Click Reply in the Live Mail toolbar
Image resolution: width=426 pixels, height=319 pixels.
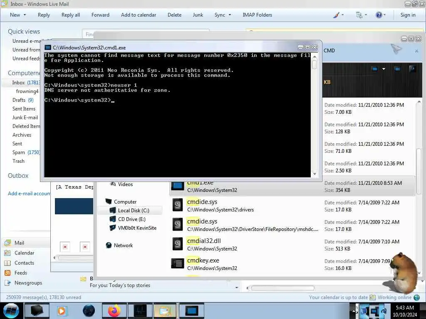point(44,15)
